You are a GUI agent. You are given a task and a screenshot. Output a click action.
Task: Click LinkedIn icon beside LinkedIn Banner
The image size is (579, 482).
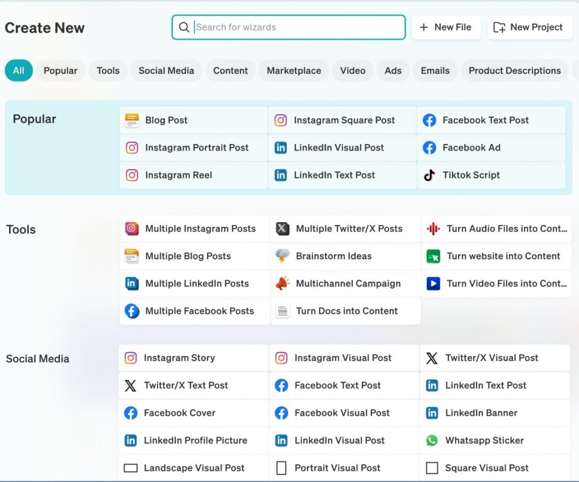(431, 413)
